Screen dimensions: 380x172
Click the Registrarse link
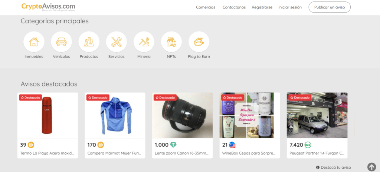tap(262, 7)
